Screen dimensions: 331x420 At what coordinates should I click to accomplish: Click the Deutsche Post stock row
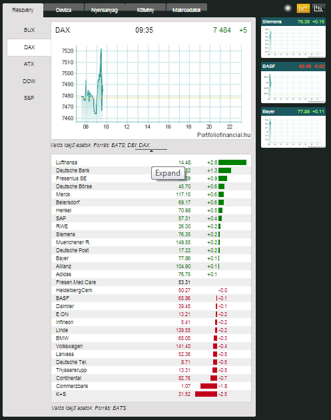coord(151,250)
